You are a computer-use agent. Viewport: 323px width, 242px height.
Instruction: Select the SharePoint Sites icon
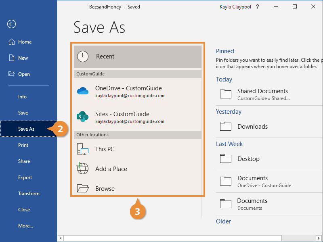pos(83,117)
